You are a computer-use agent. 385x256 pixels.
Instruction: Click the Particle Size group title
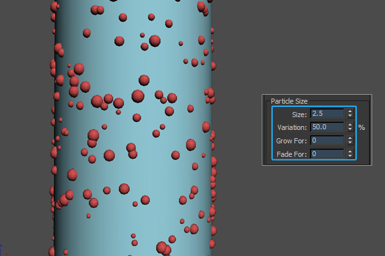coord(291,101)
